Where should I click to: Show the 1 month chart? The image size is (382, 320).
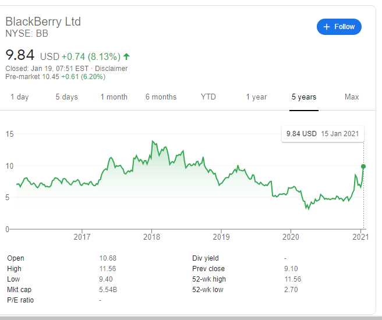pyautogui.click(x=114, y=97)
